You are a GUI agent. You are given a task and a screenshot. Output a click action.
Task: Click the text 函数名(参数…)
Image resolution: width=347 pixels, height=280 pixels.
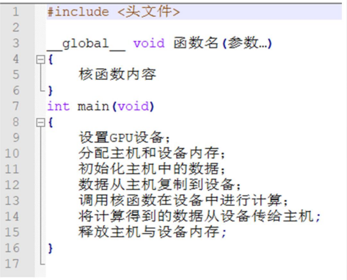pyautogui.click(x=222, y=43)
